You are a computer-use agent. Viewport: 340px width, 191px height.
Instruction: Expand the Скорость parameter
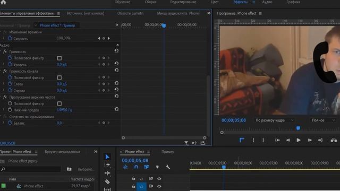coord(3,38)
